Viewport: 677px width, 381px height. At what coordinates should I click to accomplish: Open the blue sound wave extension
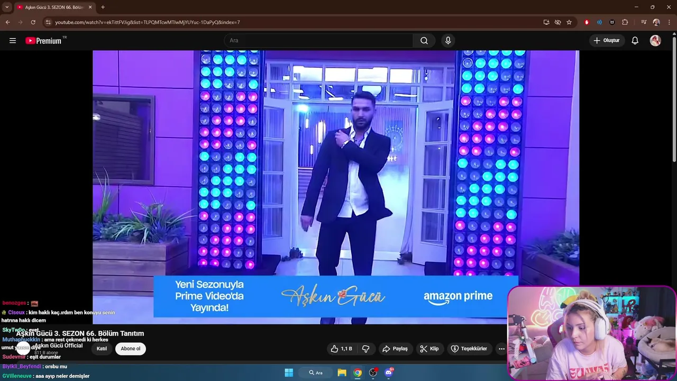599,22
